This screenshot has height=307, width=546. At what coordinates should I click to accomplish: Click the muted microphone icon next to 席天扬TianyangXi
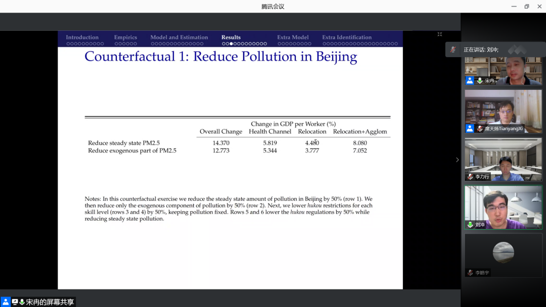tap(479, 129)
